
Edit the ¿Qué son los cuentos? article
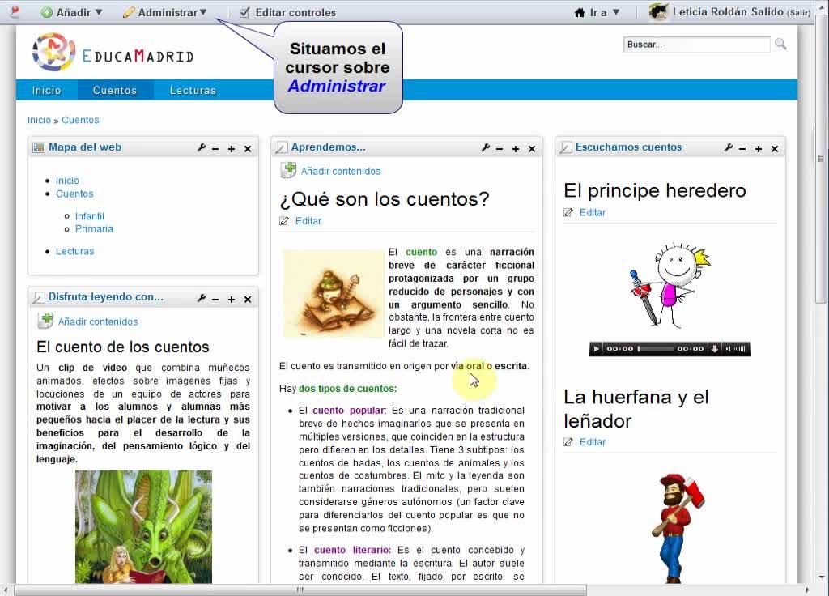point(308,221)
